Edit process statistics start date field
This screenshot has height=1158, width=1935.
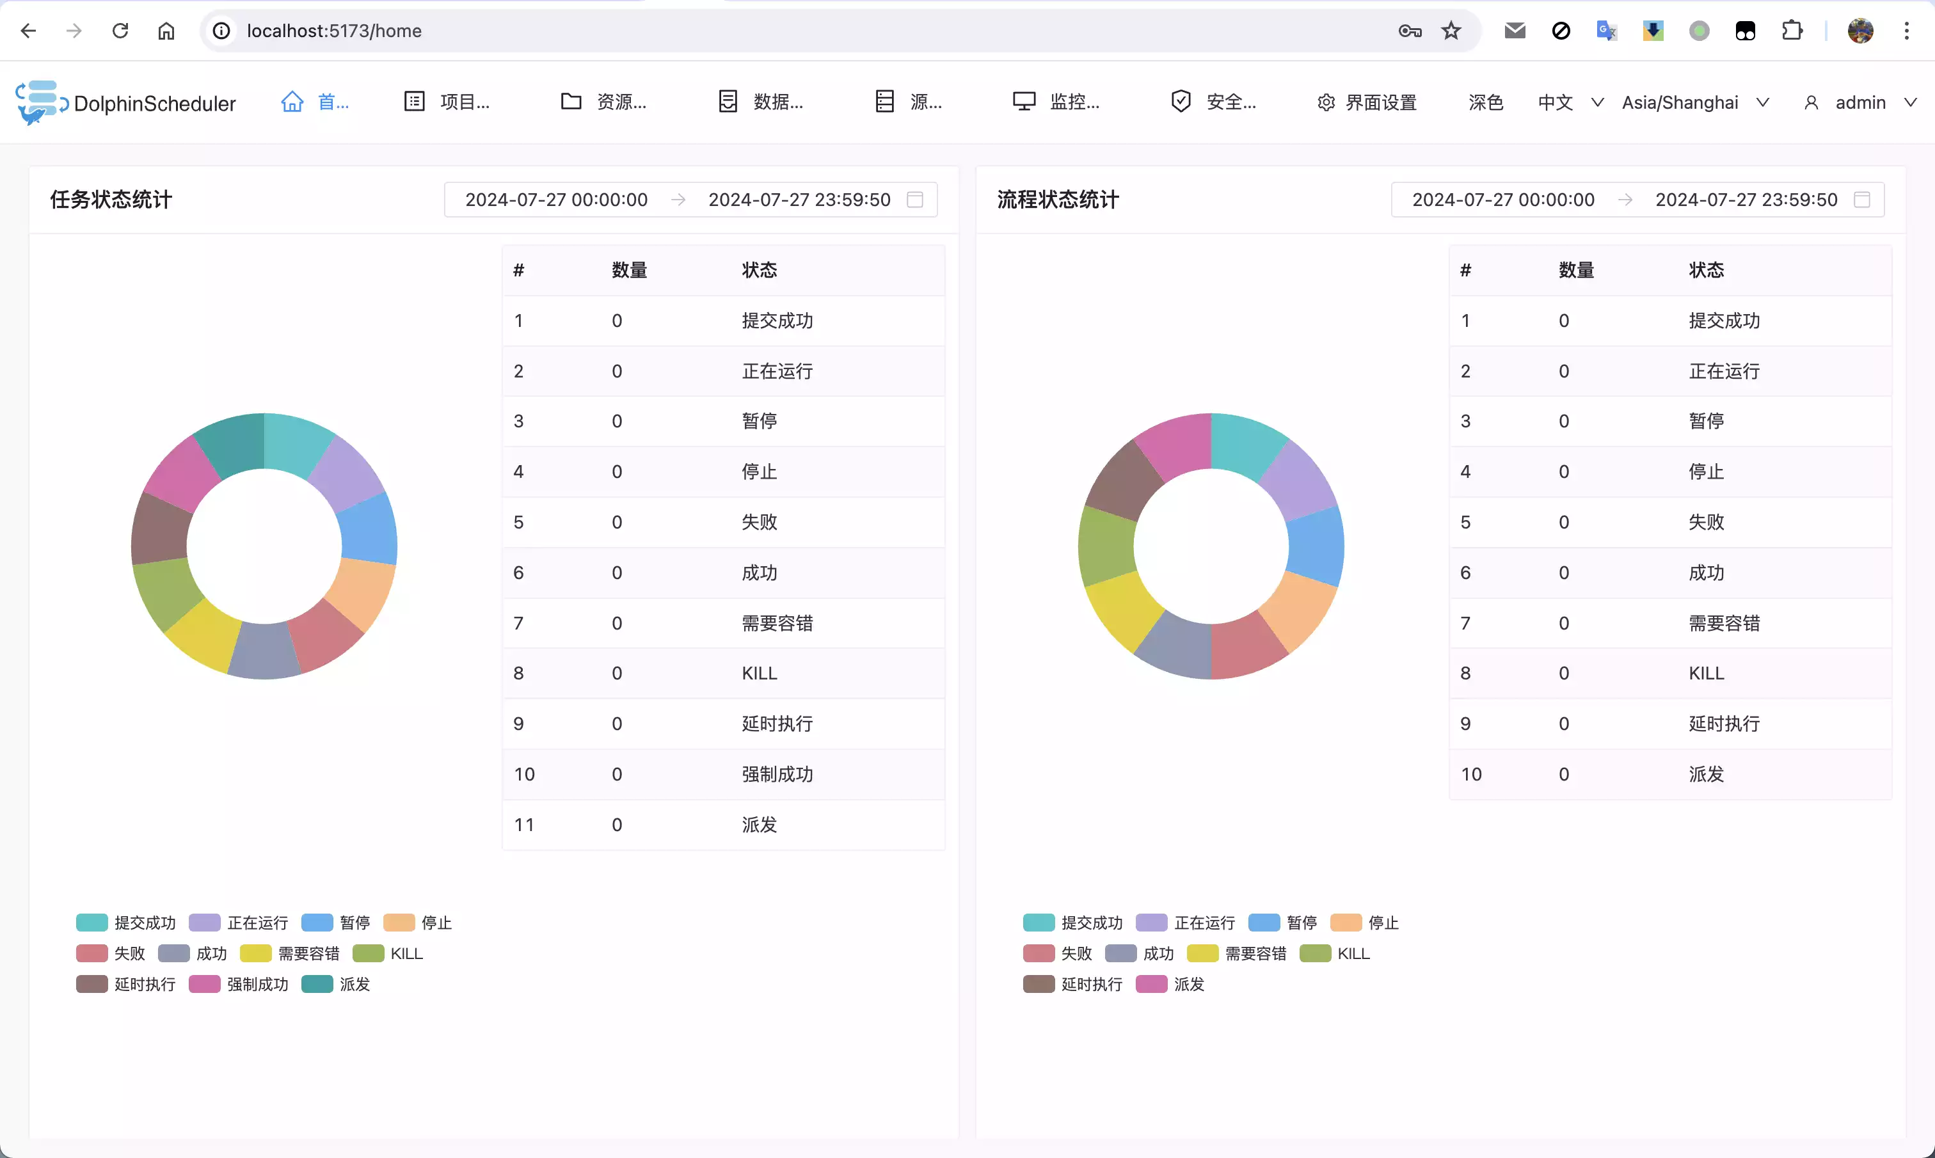1502,200
